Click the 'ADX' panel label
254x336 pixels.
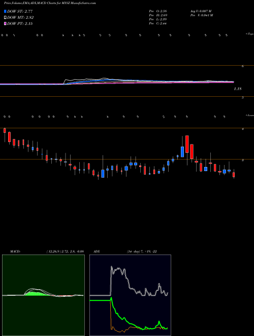97,251
